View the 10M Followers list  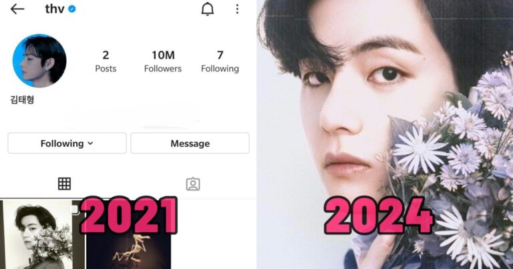163,61
